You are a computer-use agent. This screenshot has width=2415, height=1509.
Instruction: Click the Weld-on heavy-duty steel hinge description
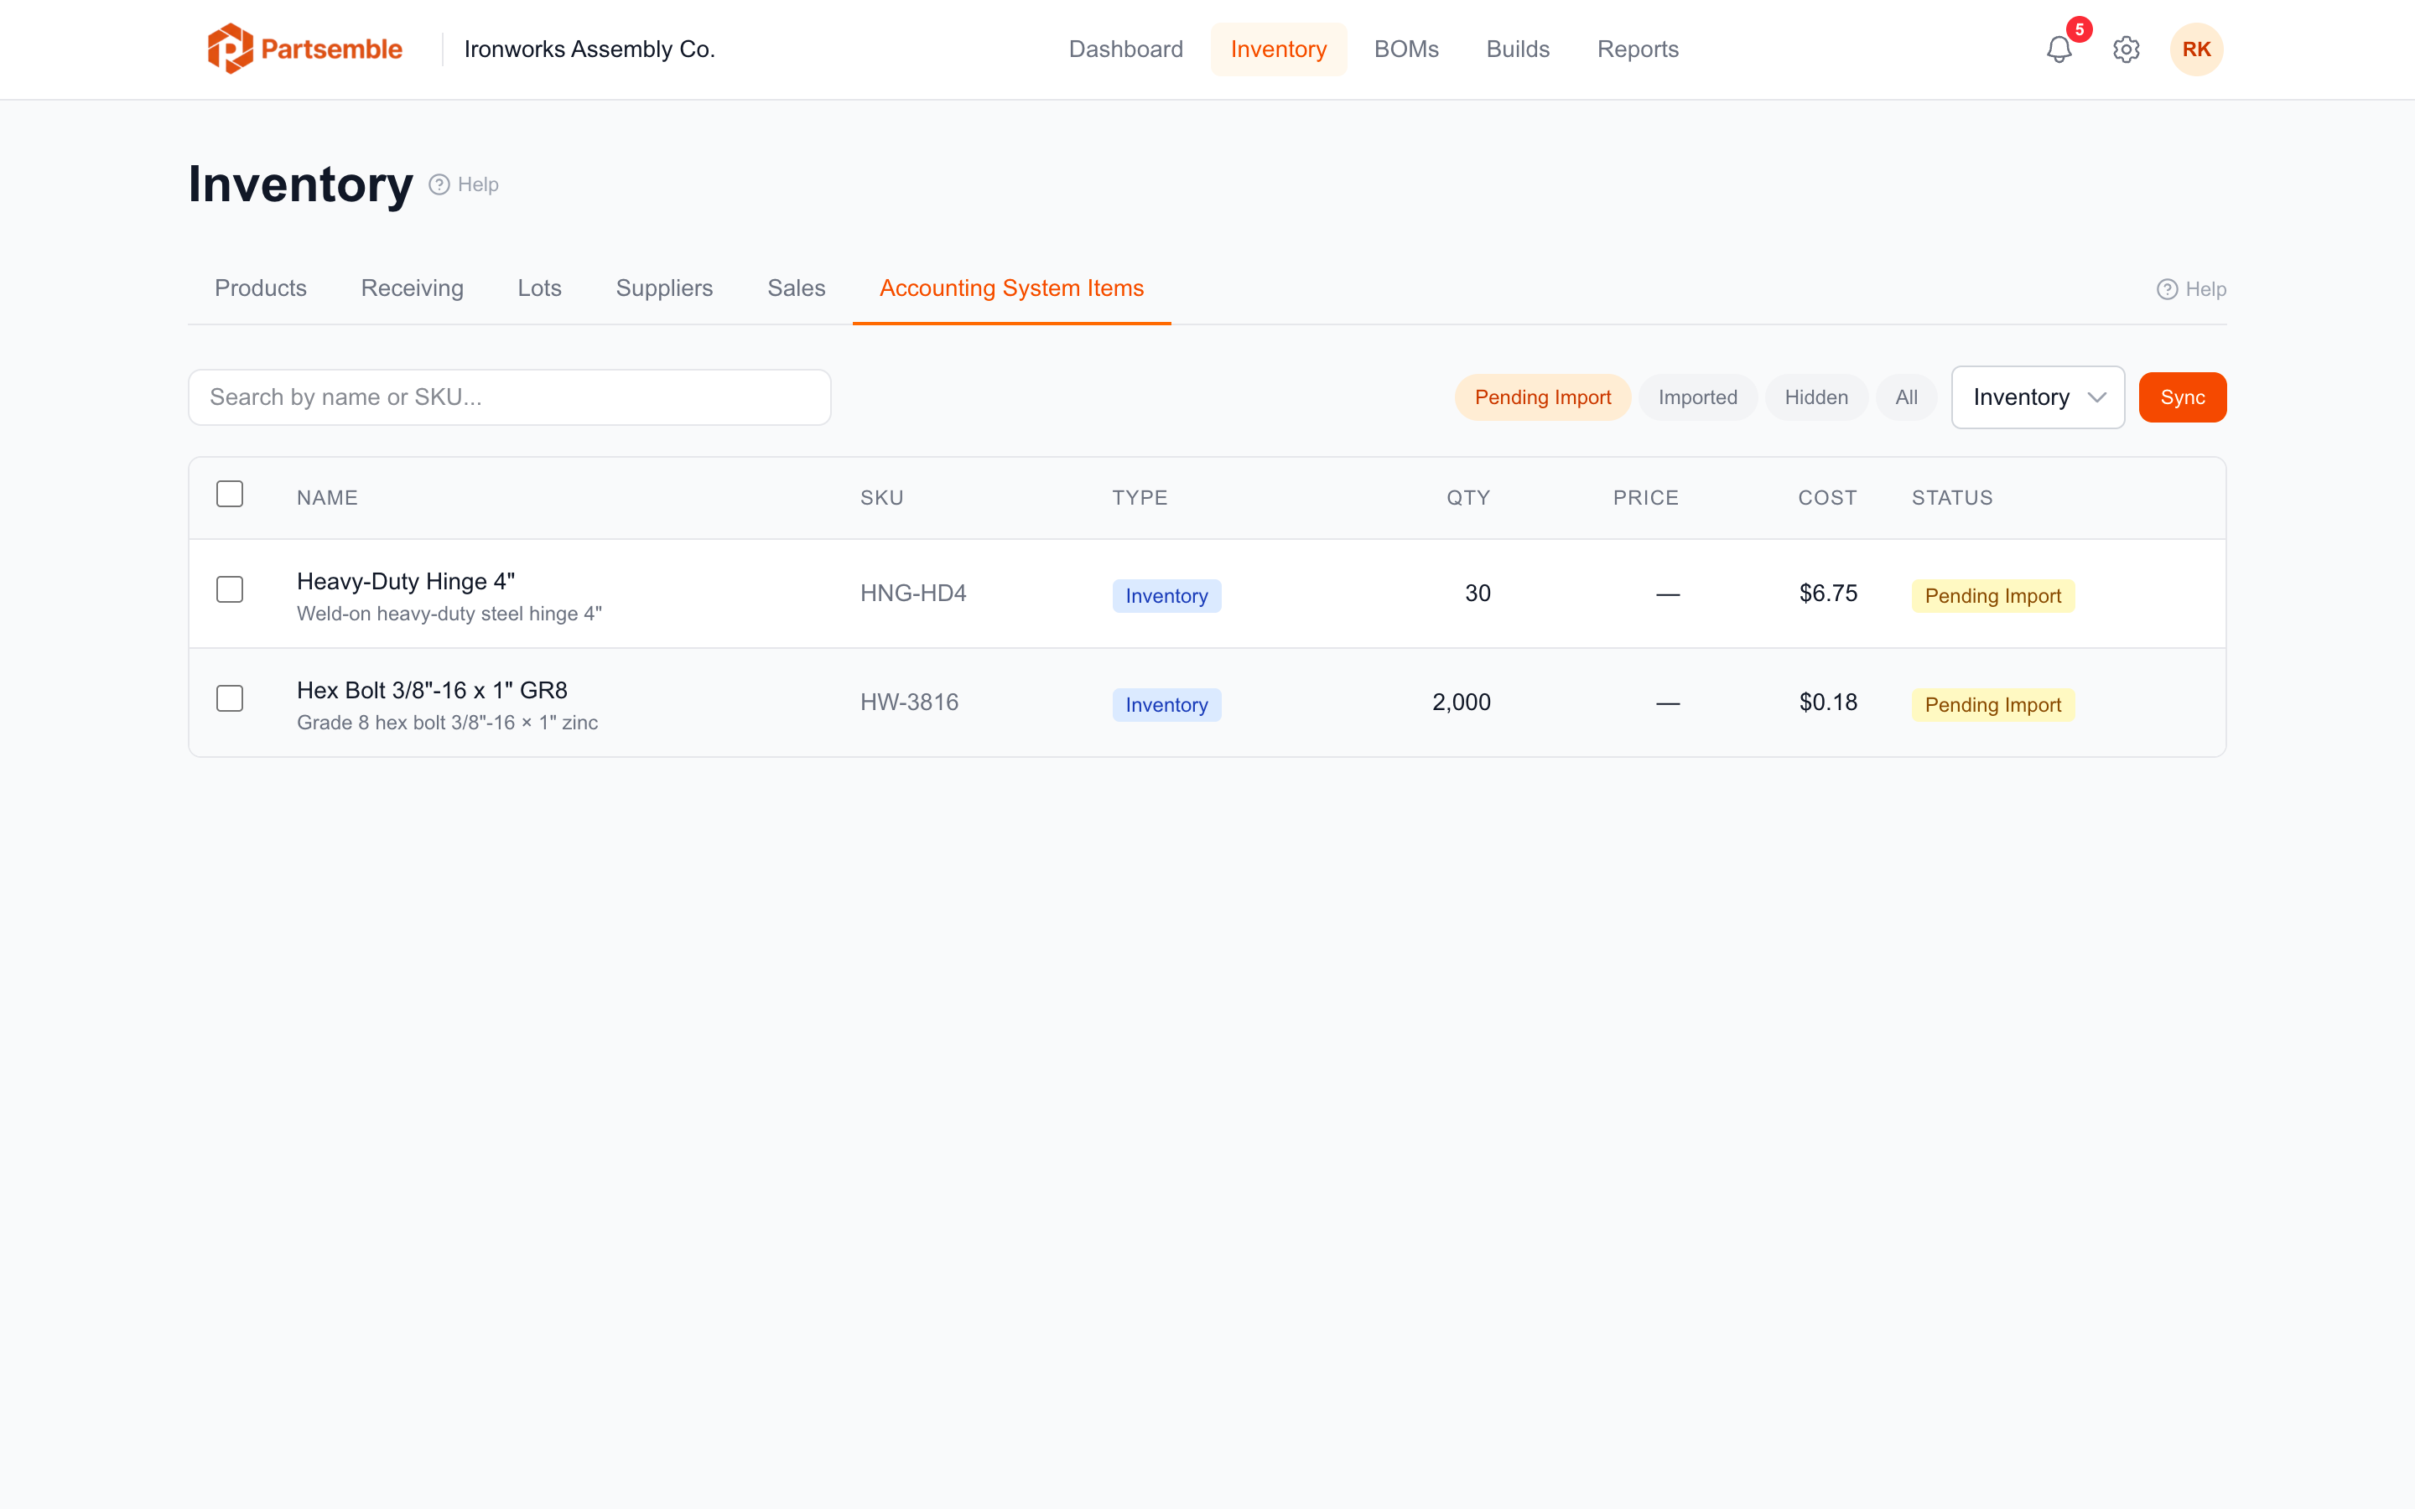[449, 614]
